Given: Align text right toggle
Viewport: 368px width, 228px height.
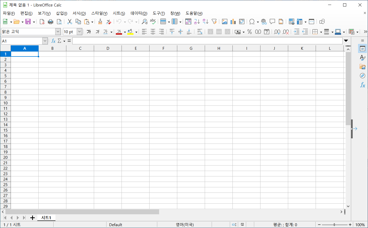Looking at the screenshot, I should point(161,32).
